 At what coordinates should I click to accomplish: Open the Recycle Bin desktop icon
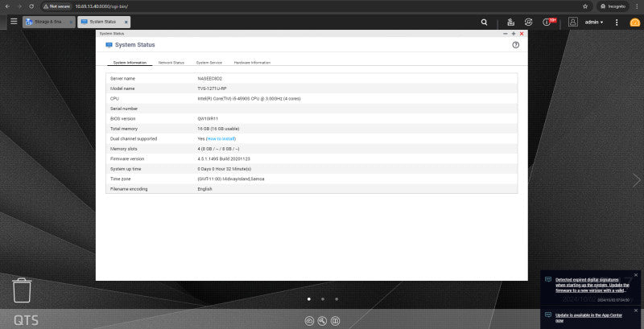coord(22,290)
